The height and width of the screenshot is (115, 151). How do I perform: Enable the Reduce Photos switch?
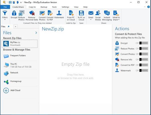coord(144,48)
